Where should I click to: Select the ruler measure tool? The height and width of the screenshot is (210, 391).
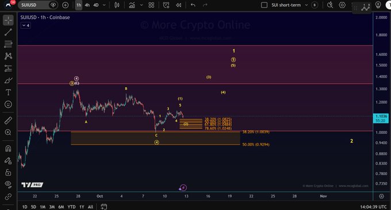click(x=8, y=120)
